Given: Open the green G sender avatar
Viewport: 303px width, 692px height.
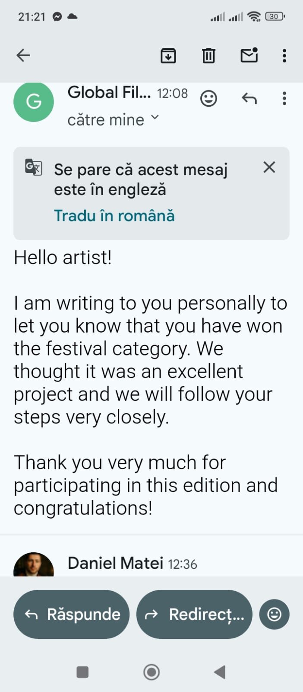Looking at the screenshot, I should click(34, 102).
